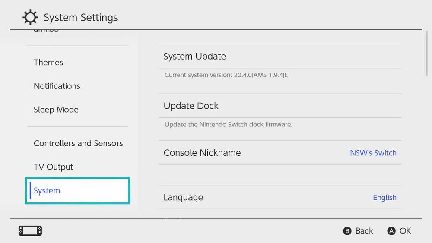Choose the Update Dock option

point(191,106)
